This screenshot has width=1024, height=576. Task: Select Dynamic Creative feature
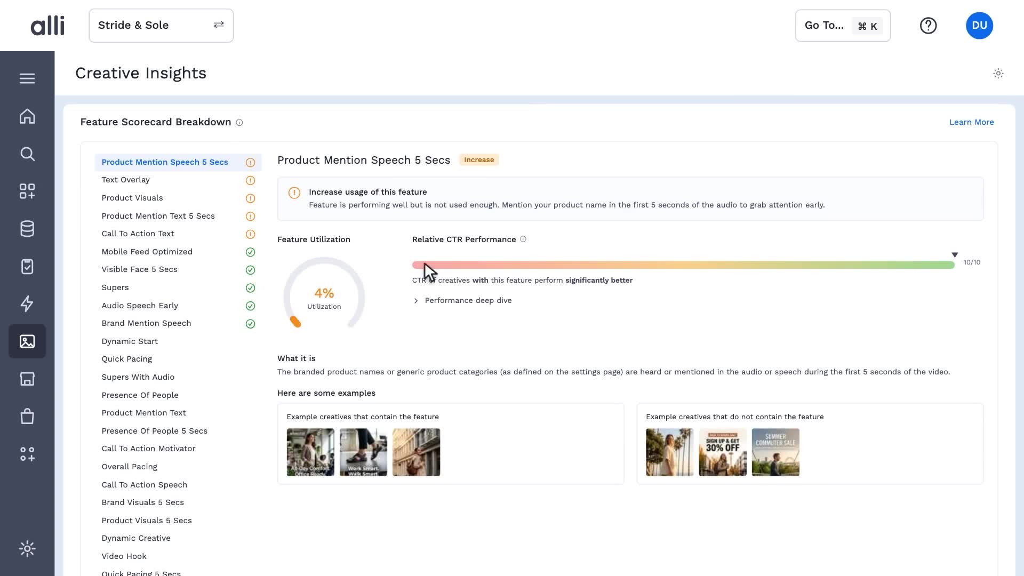(x=136, y=538)
